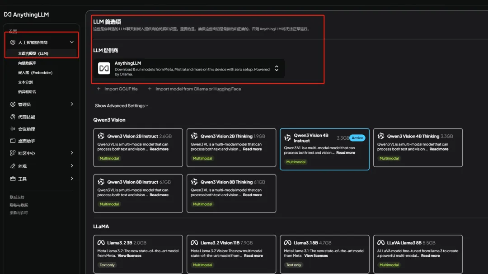Screen dimensions: 488x274
Task: Open 联系支持 footer link
Action: 17,197
